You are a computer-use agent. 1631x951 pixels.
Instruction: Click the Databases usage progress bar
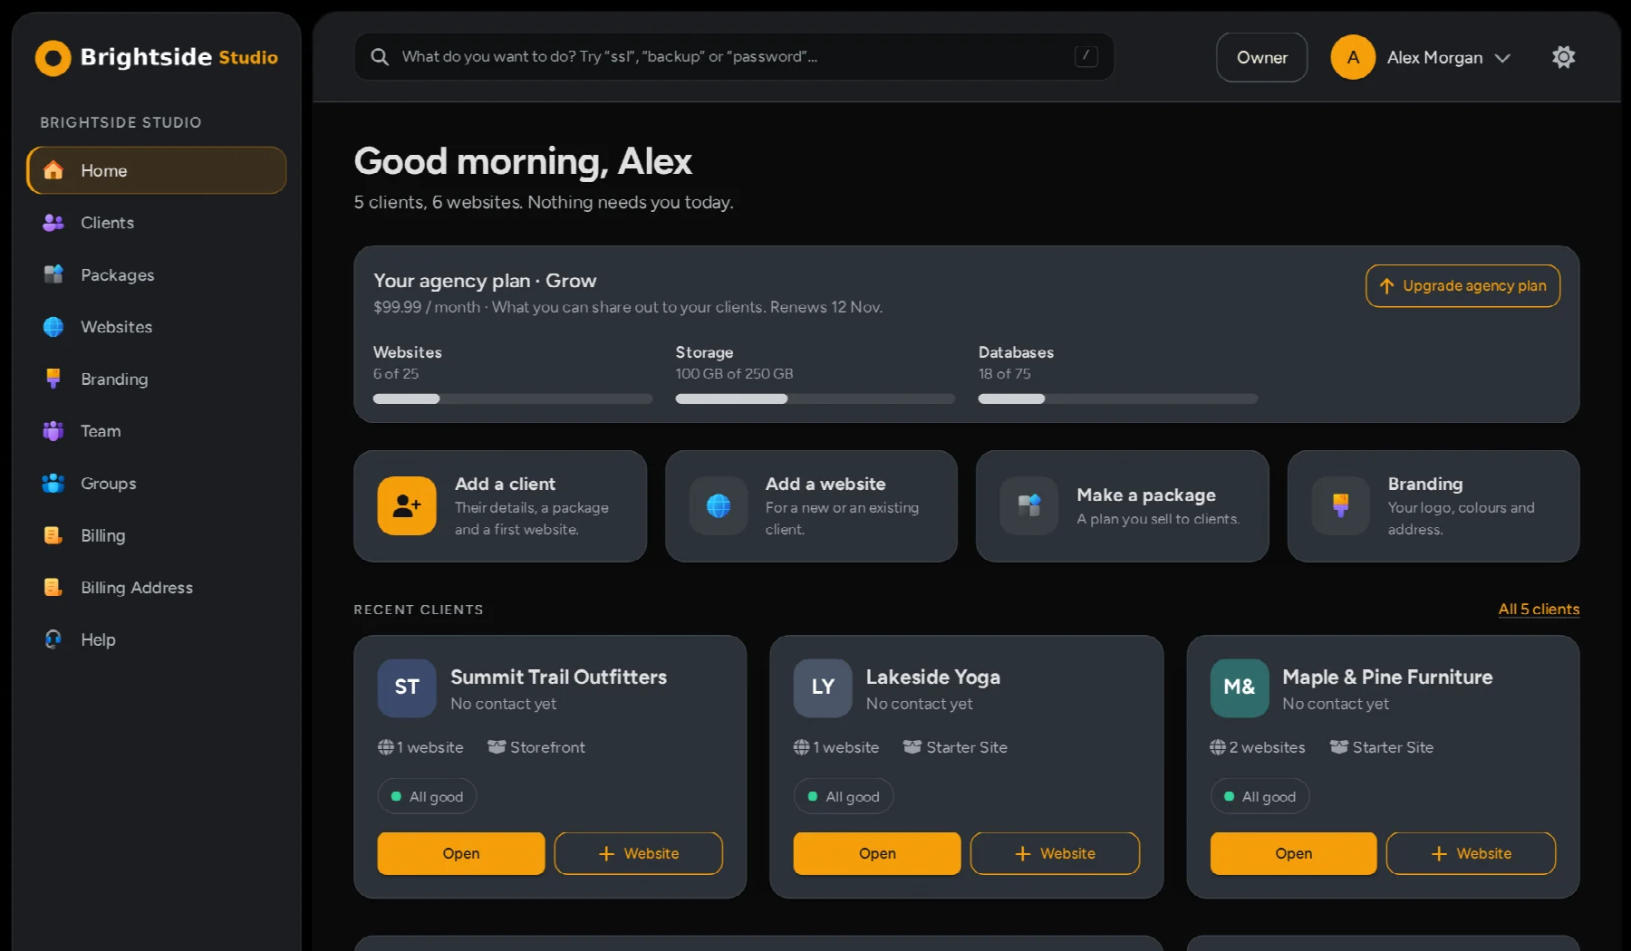pos(1118,399)
